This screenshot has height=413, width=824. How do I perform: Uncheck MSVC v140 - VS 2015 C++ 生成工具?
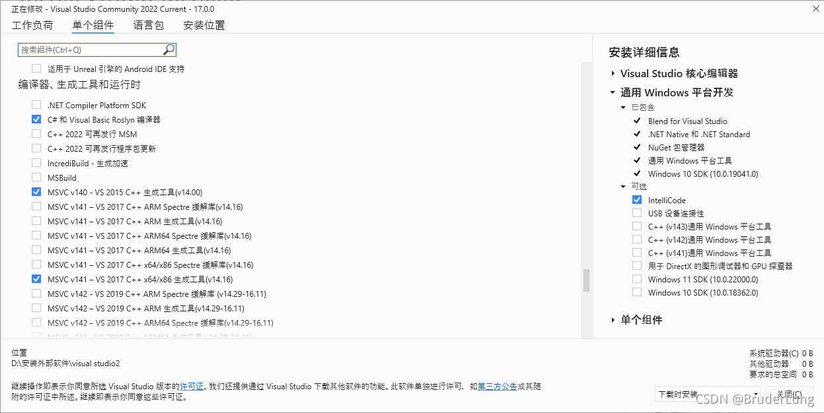[x=36, y=193]
